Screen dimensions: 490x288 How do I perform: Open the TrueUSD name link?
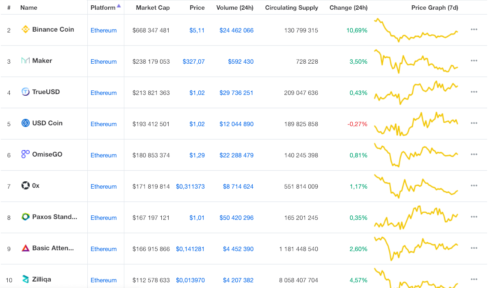pos(46,92)
